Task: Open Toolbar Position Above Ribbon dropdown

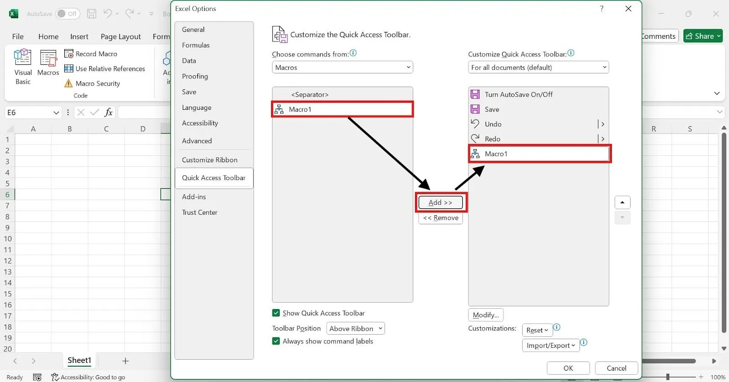Action: [x=355, y=328]
